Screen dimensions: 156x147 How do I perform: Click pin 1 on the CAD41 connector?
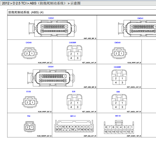click(66, 26)
